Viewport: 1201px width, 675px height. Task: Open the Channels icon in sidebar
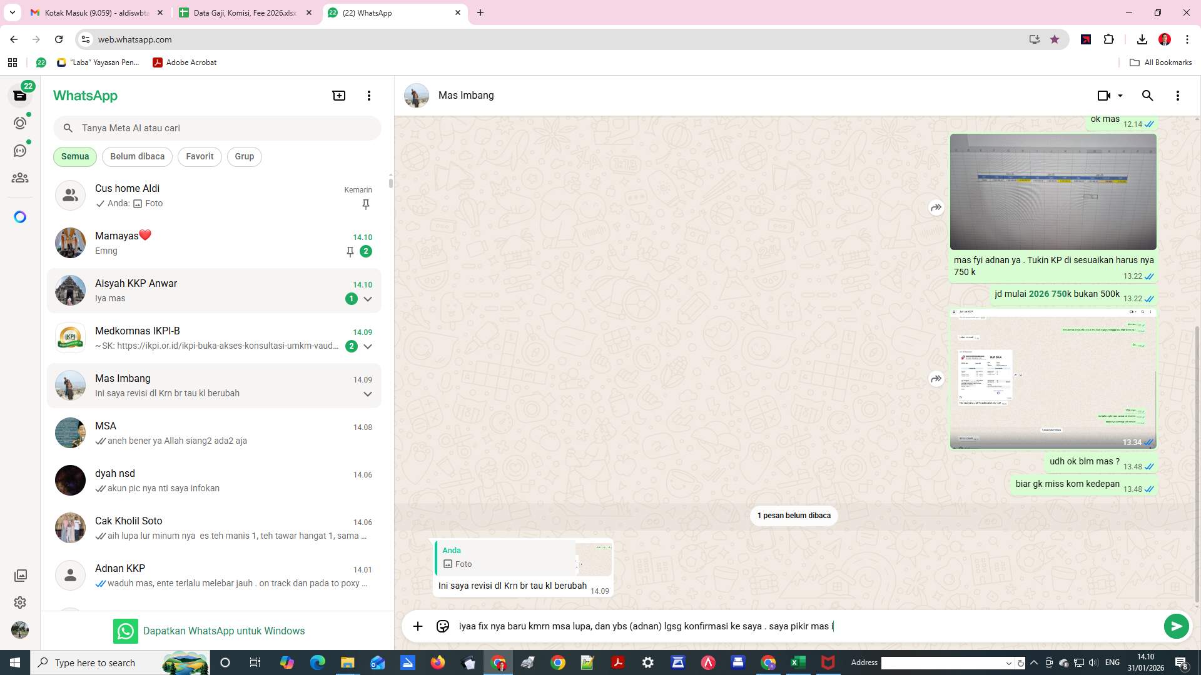(20, 151)
